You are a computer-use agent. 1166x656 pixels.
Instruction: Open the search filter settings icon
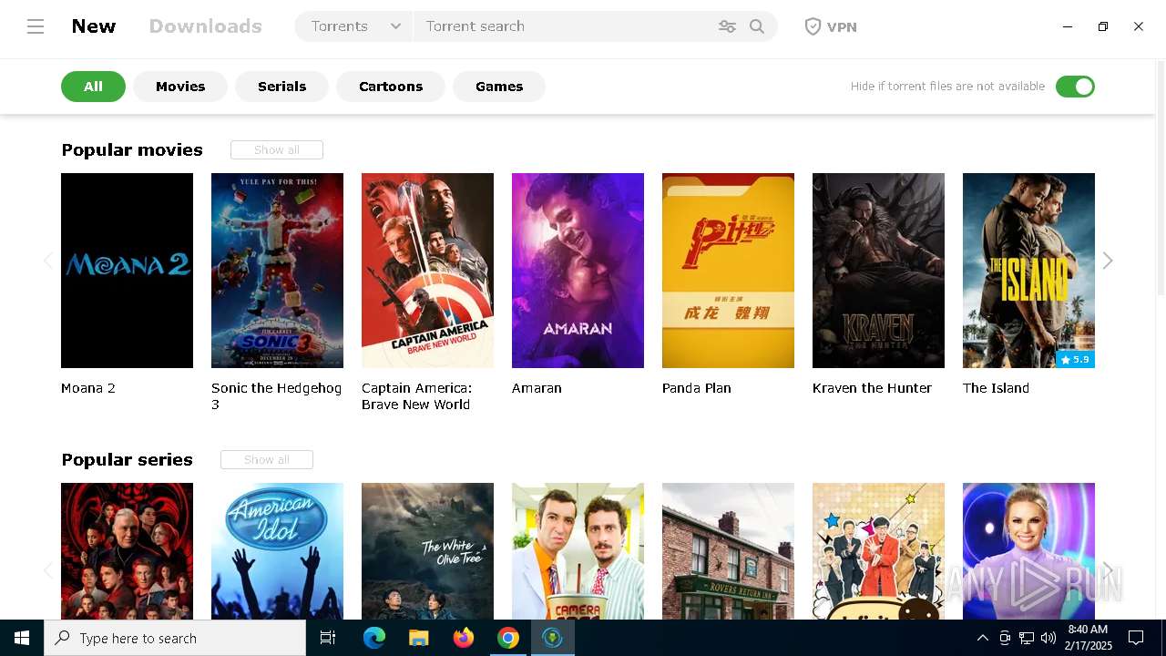click(x=727, y=26)
